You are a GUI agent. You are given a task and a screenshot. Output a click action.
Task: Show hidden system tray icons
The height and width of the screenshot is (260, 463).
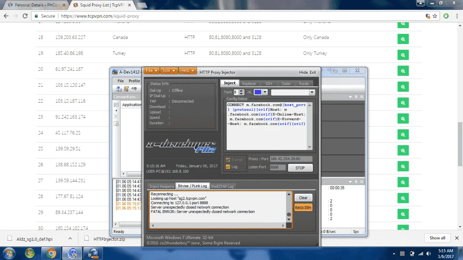[x=394, y=254]
